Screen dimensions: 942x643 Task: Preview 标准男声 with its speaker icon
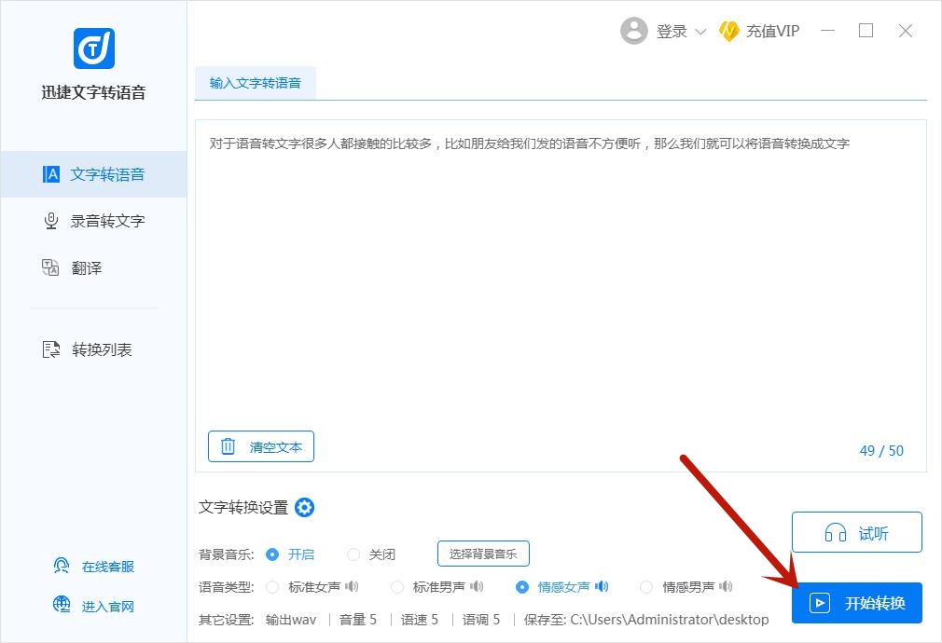(477, 586)
